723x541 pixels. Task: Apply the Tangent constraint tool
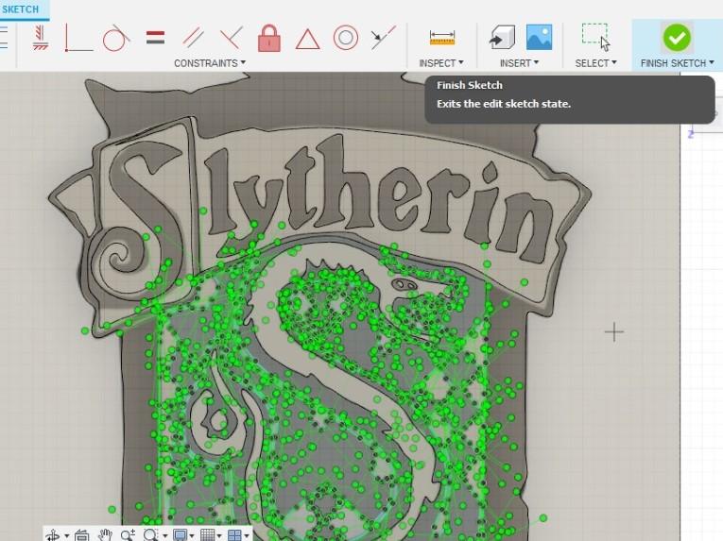point(115,38)
